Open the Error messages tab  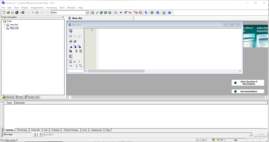(x=85, y=130)
